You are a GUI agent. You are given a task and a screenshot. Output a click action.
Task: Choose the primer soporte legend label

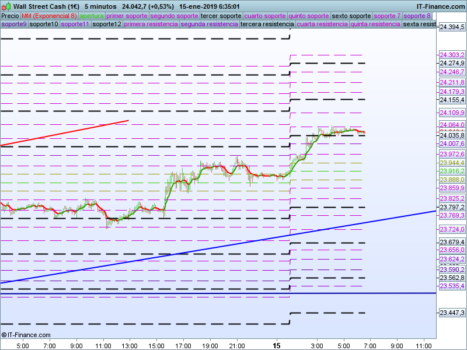coord(127,16)
